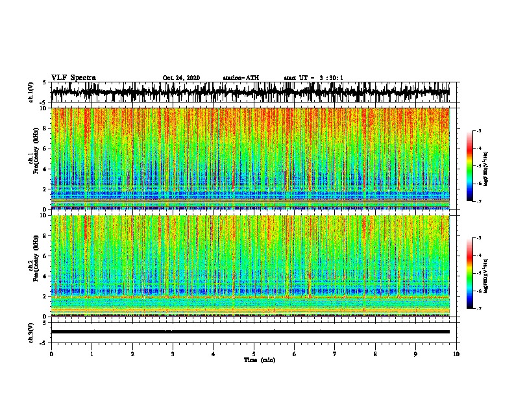The image size is (514, 397).
Task: Click the 'start UT = 3:30:1' label
Action: (x=313, y=78)
